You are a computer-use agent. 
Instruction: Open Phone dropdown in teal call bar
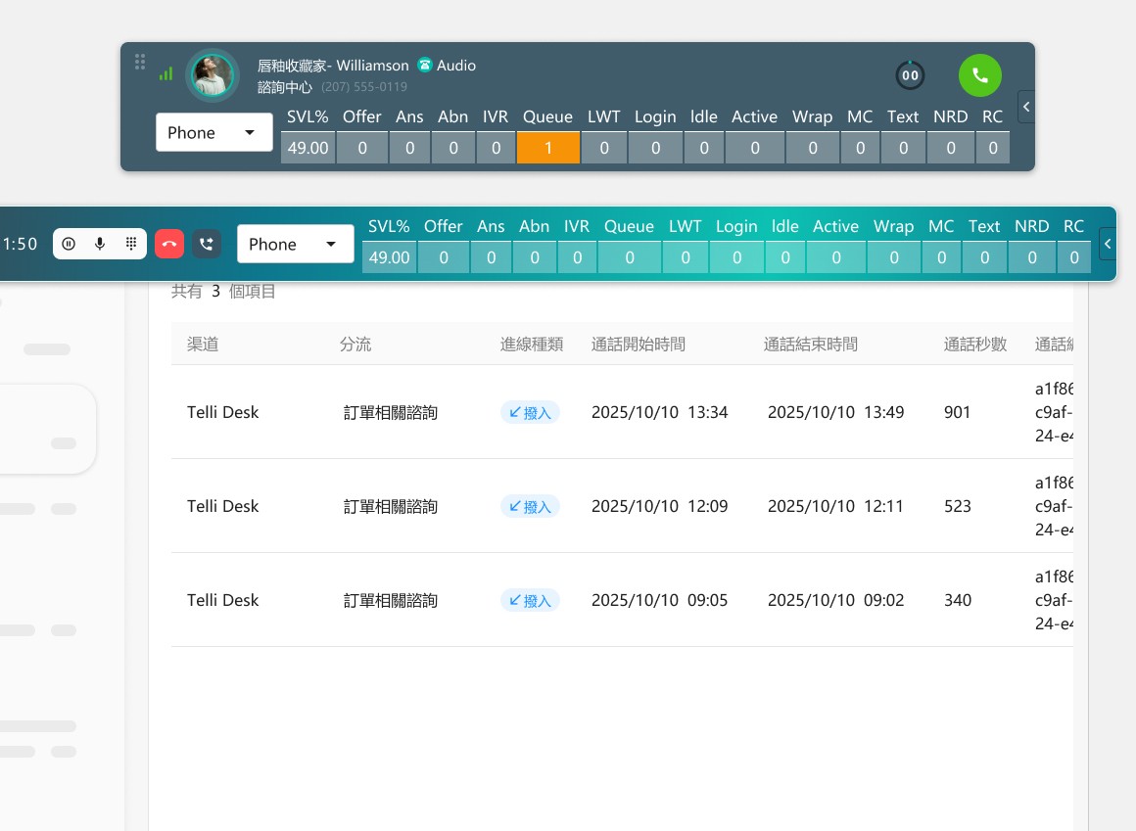click(295, 244)
